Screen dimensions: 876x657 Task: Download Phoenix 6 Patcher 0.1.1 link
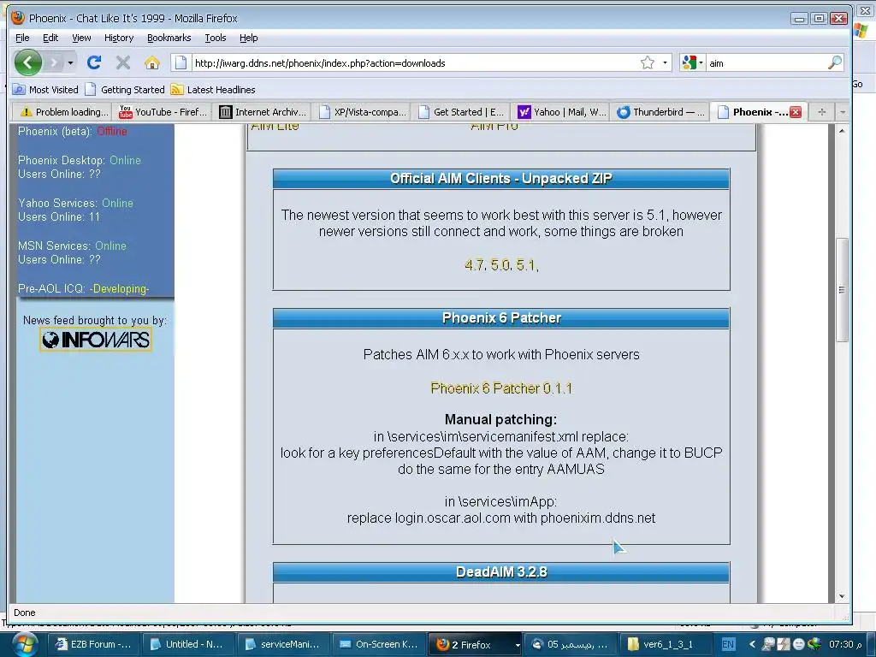pos(501,388)
